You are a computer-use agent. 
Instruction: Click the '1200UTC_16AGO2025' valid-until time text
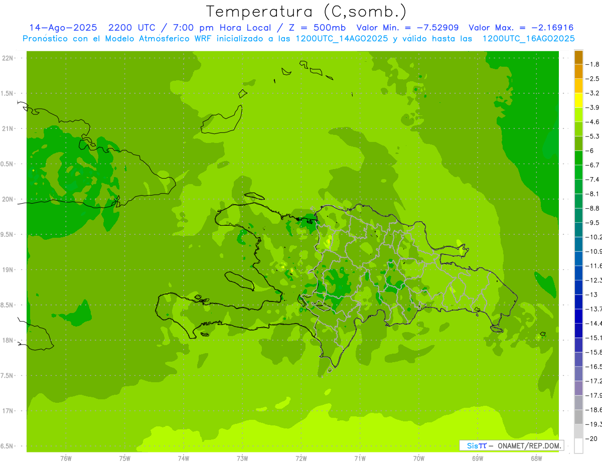pos(529,39)
